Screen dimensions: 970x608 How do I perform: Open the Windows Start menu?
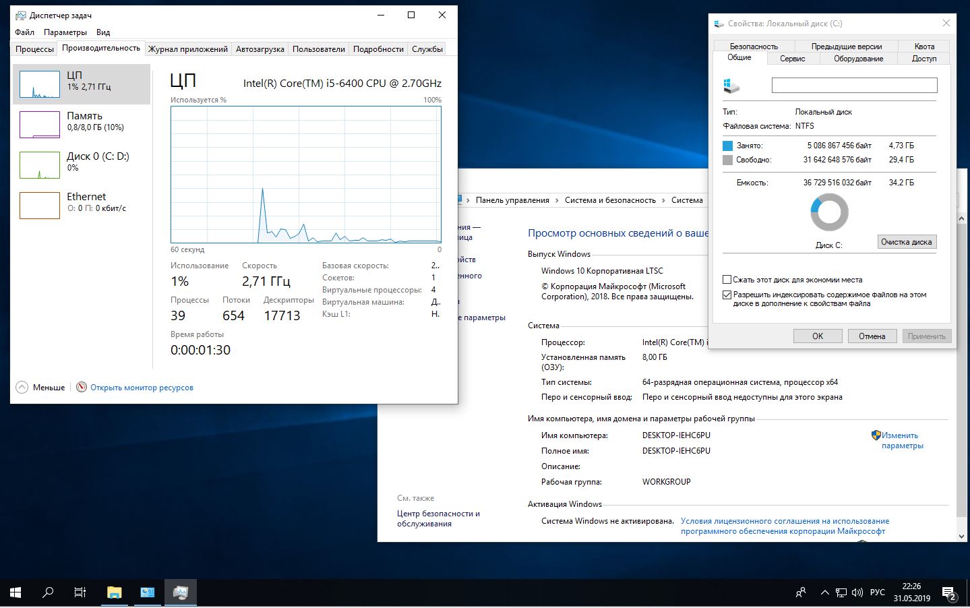[x=16, y=592]
